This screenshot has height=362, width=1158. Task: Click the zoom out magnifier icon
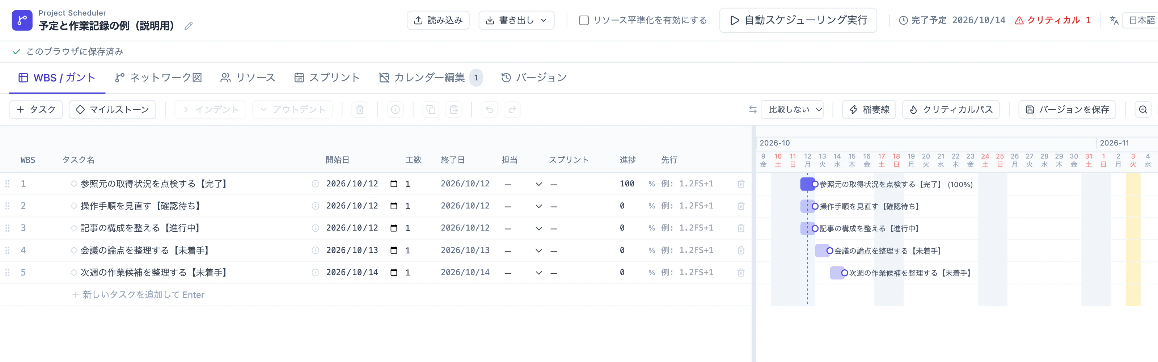coord(1143,110)
